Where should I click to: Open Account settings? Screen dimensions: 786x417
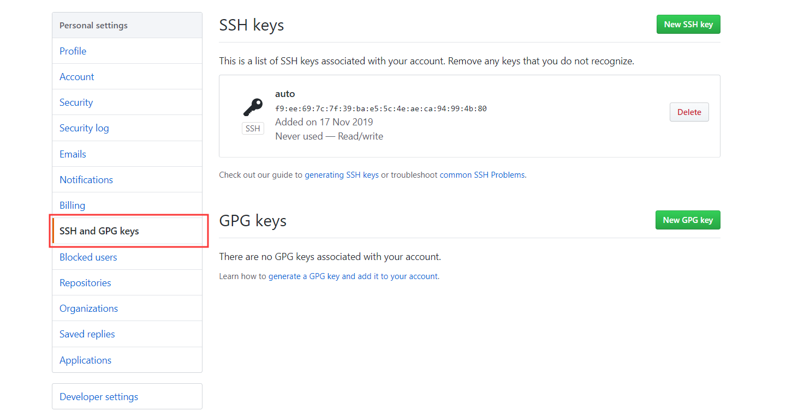[x=76, y=76]
